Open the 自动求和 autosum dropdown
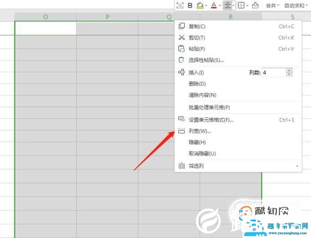 point(296,5)
